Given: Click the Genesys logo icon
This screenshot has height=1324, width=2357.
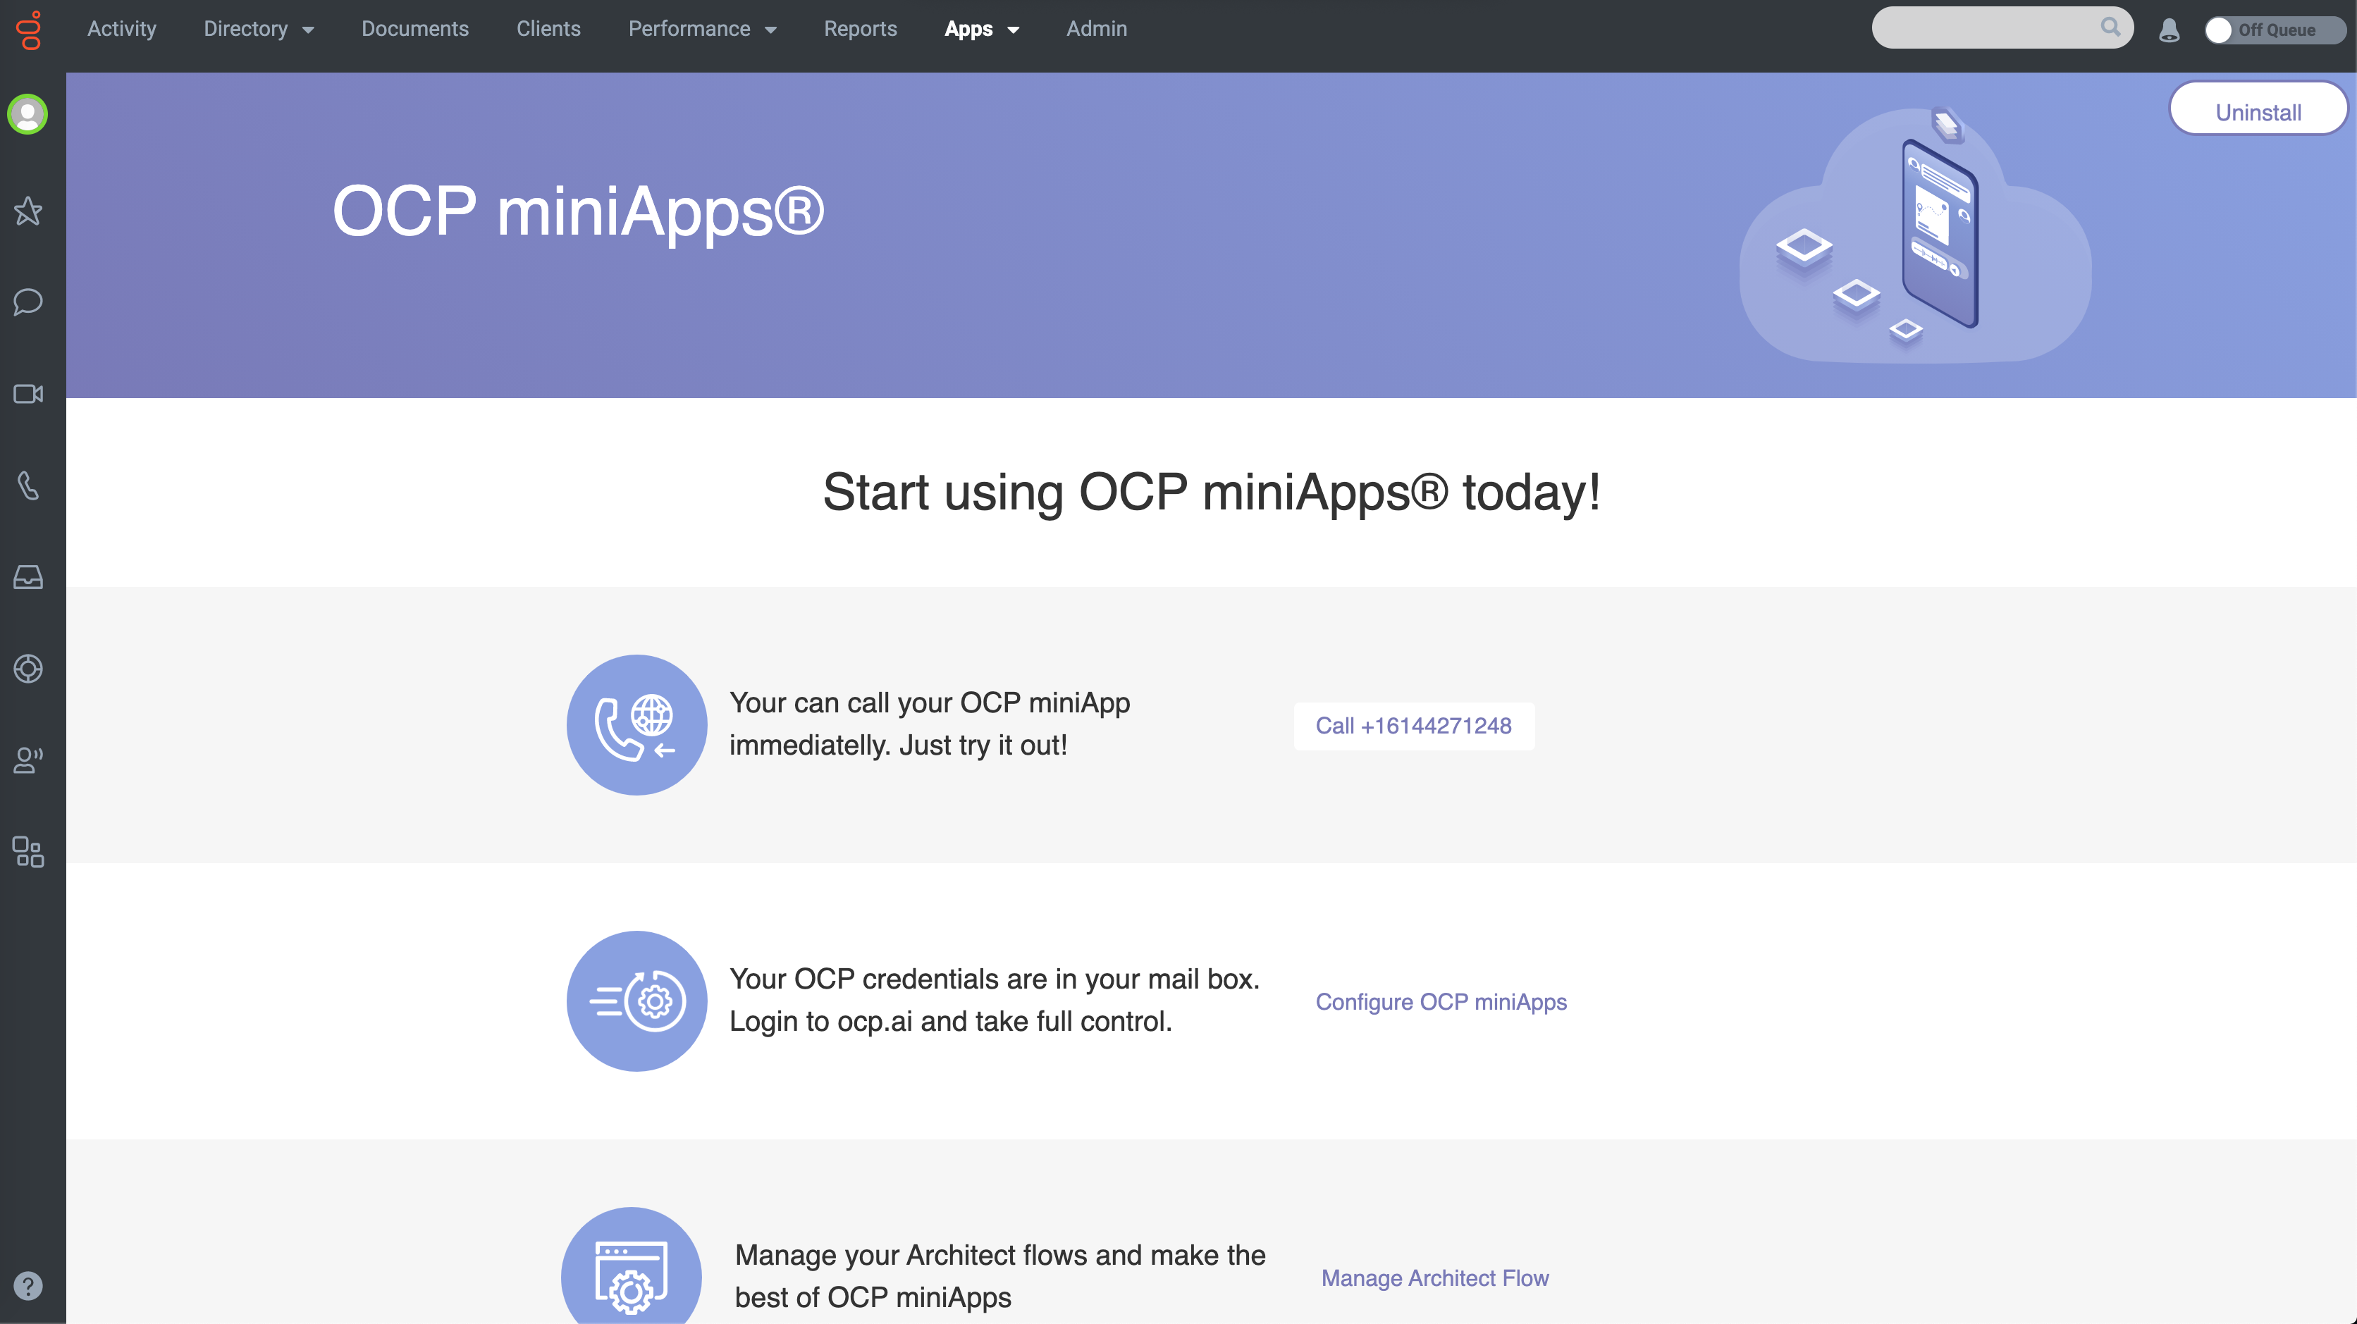Looking at the screenshot, I should pyautogui.click(x=30, y=30).
